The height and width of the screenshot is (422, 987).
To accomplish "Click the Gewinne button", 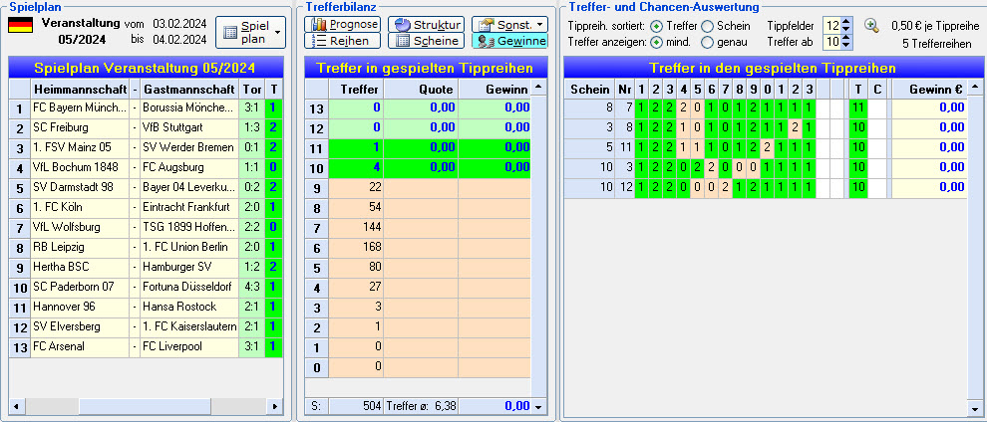I will click(509, 41).
